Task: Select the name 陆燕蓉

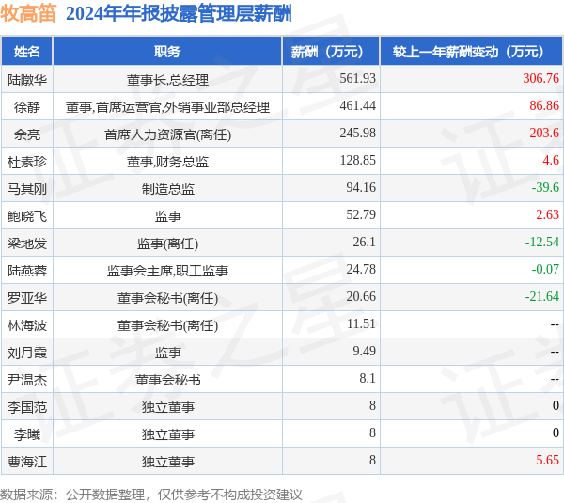Action: click(27, 271)
